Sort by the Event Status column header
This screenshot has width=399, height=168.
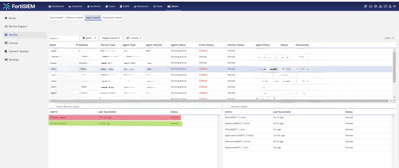pyautogui.click(x=206, y=45)
